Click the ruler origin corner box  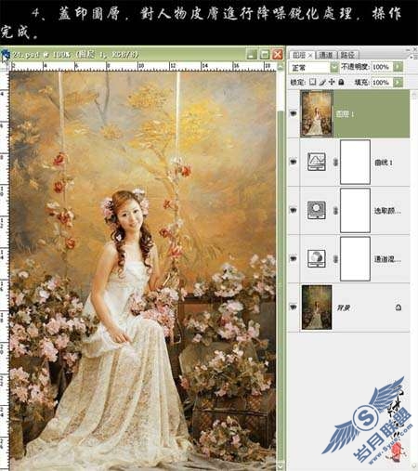[x=5, y=66]
